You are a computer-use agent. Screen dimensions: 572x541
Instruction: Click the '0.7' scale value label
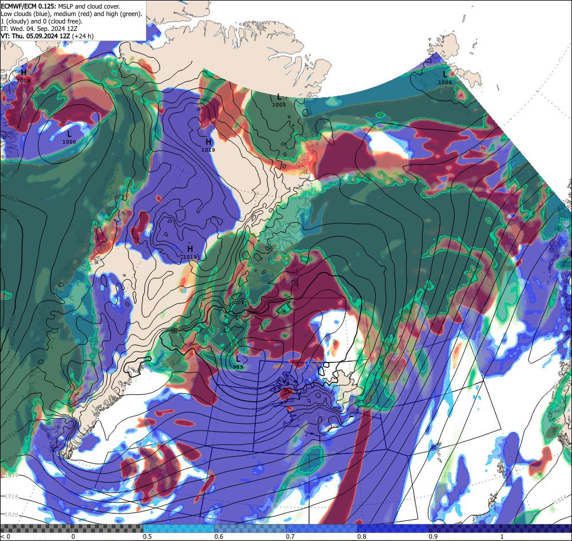(x=291, y=536)
